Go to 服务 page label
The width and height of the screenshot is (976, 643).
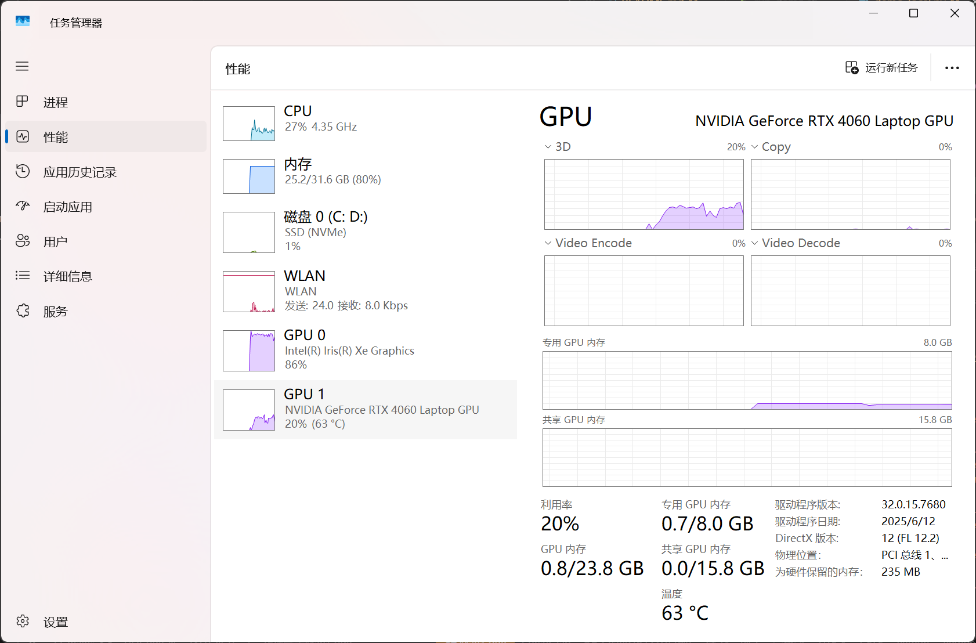coord(56,312)
